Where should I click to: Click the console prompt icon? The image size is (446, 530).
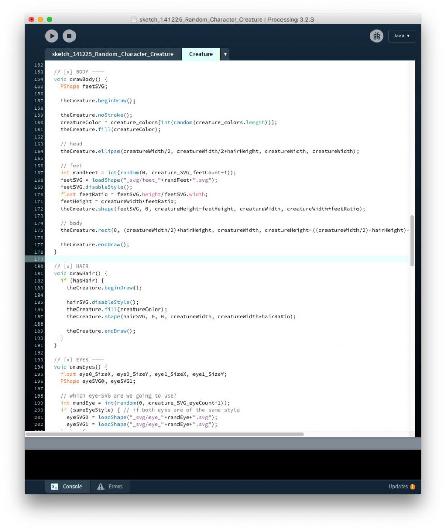(55, 487)
